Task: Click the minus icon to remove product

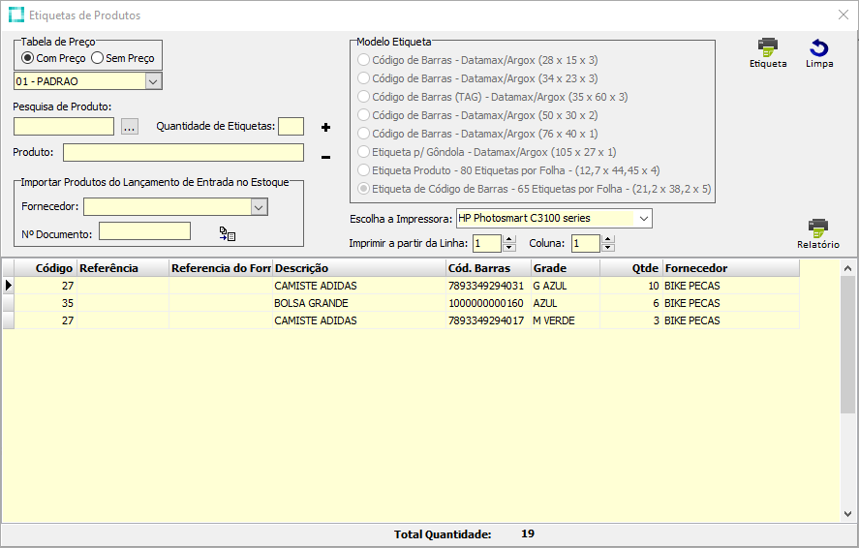Action: pos(325,156)
